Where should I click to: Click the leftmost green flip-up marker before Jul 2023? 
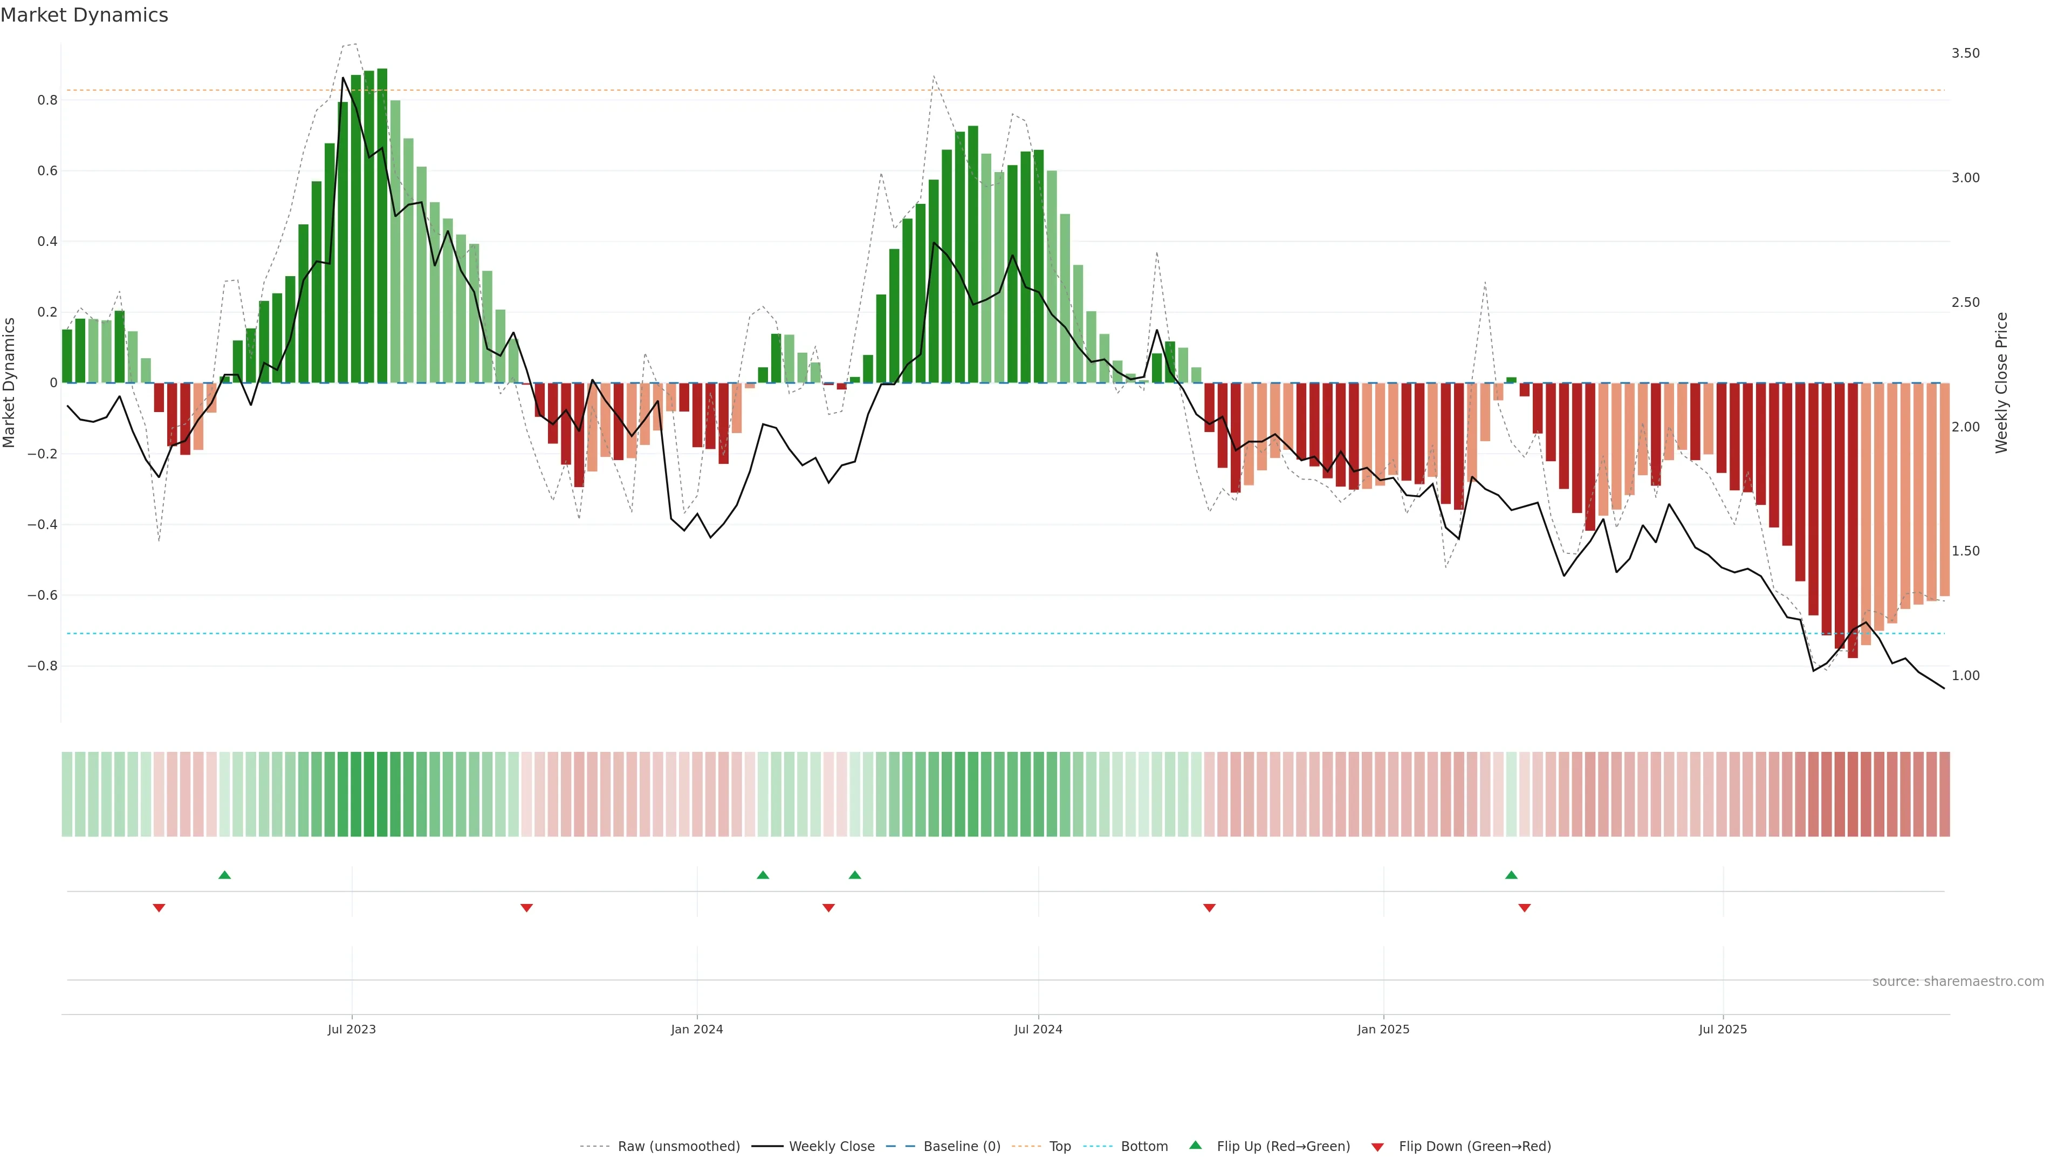click(x=224, y=875)
